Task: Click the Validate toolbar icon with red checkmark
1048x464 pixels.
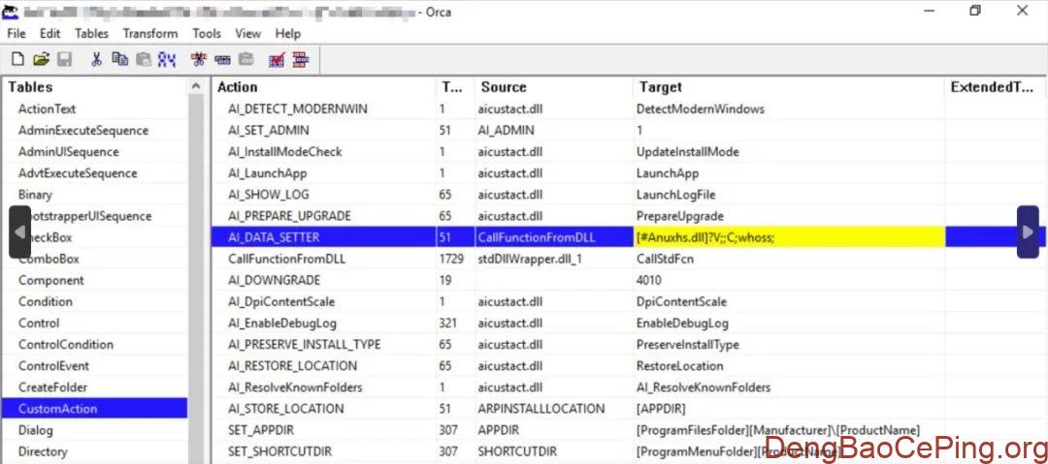Action: point(277,60)
